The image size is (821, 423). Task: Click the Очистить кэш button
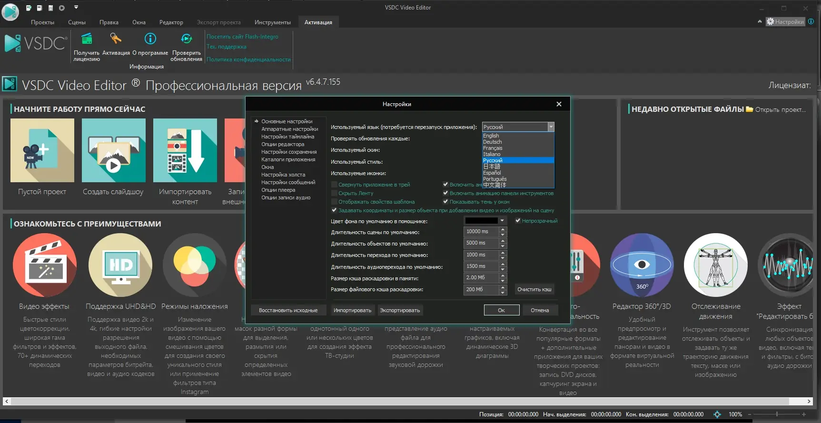534,289
